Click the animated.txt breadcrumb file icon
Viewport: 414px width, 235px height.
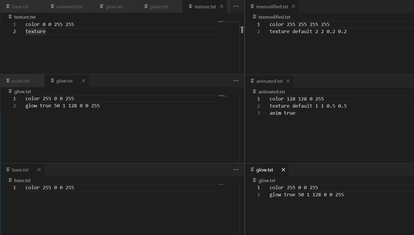254,92
